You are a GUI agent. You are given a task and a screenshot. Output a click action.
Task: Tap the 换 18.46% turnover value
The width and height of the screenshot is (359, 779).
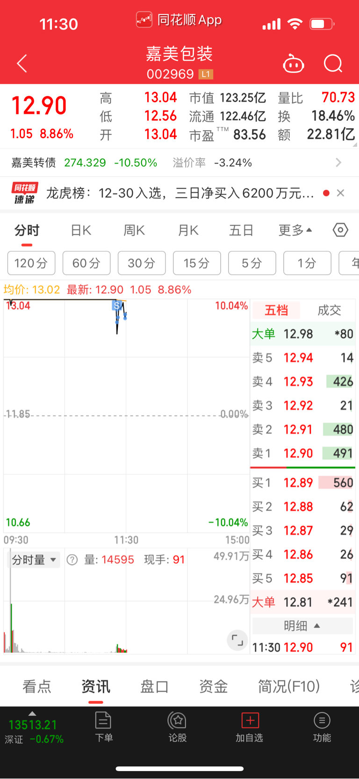[x=333, y=116]
